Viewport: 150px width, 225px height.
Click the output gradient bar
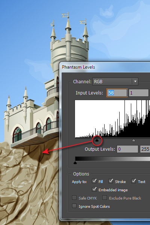tap(112, 159)
